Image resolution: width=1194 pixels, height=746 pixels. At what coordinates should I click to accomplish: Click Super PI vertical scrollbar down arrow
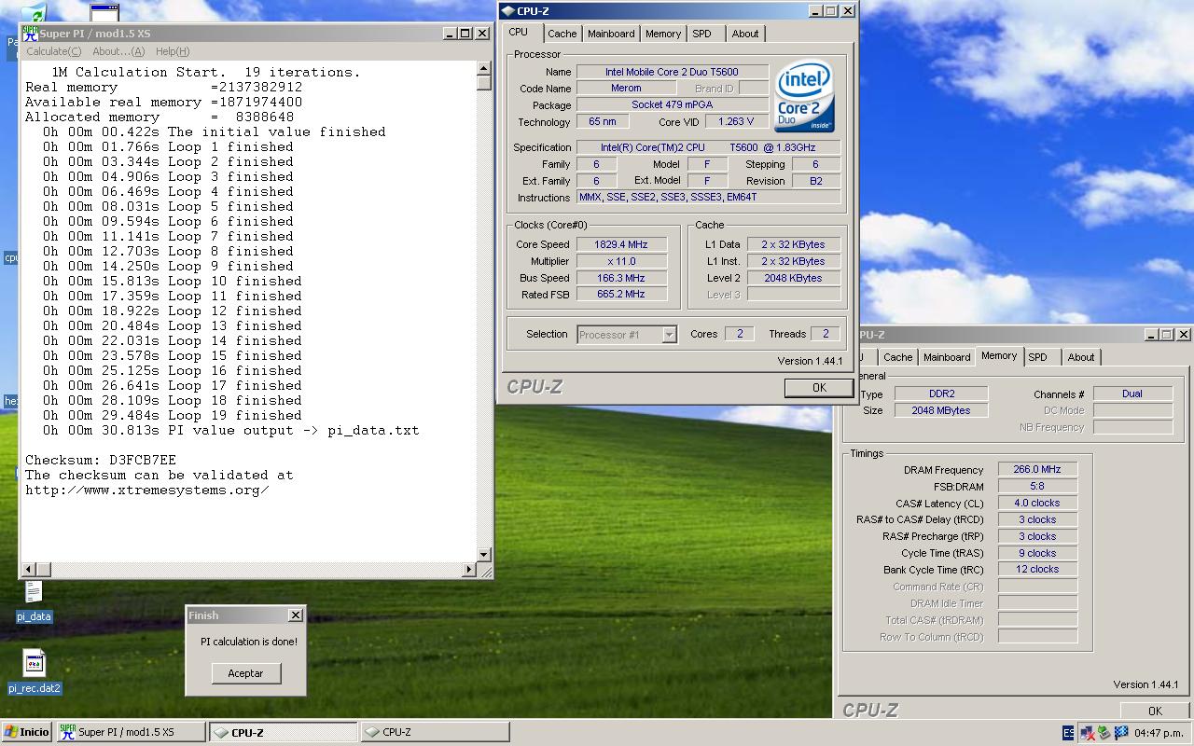[483, 555]
